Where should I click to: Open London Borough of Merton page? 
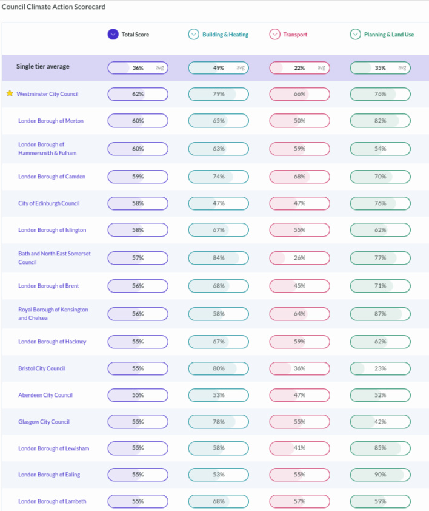51,121
